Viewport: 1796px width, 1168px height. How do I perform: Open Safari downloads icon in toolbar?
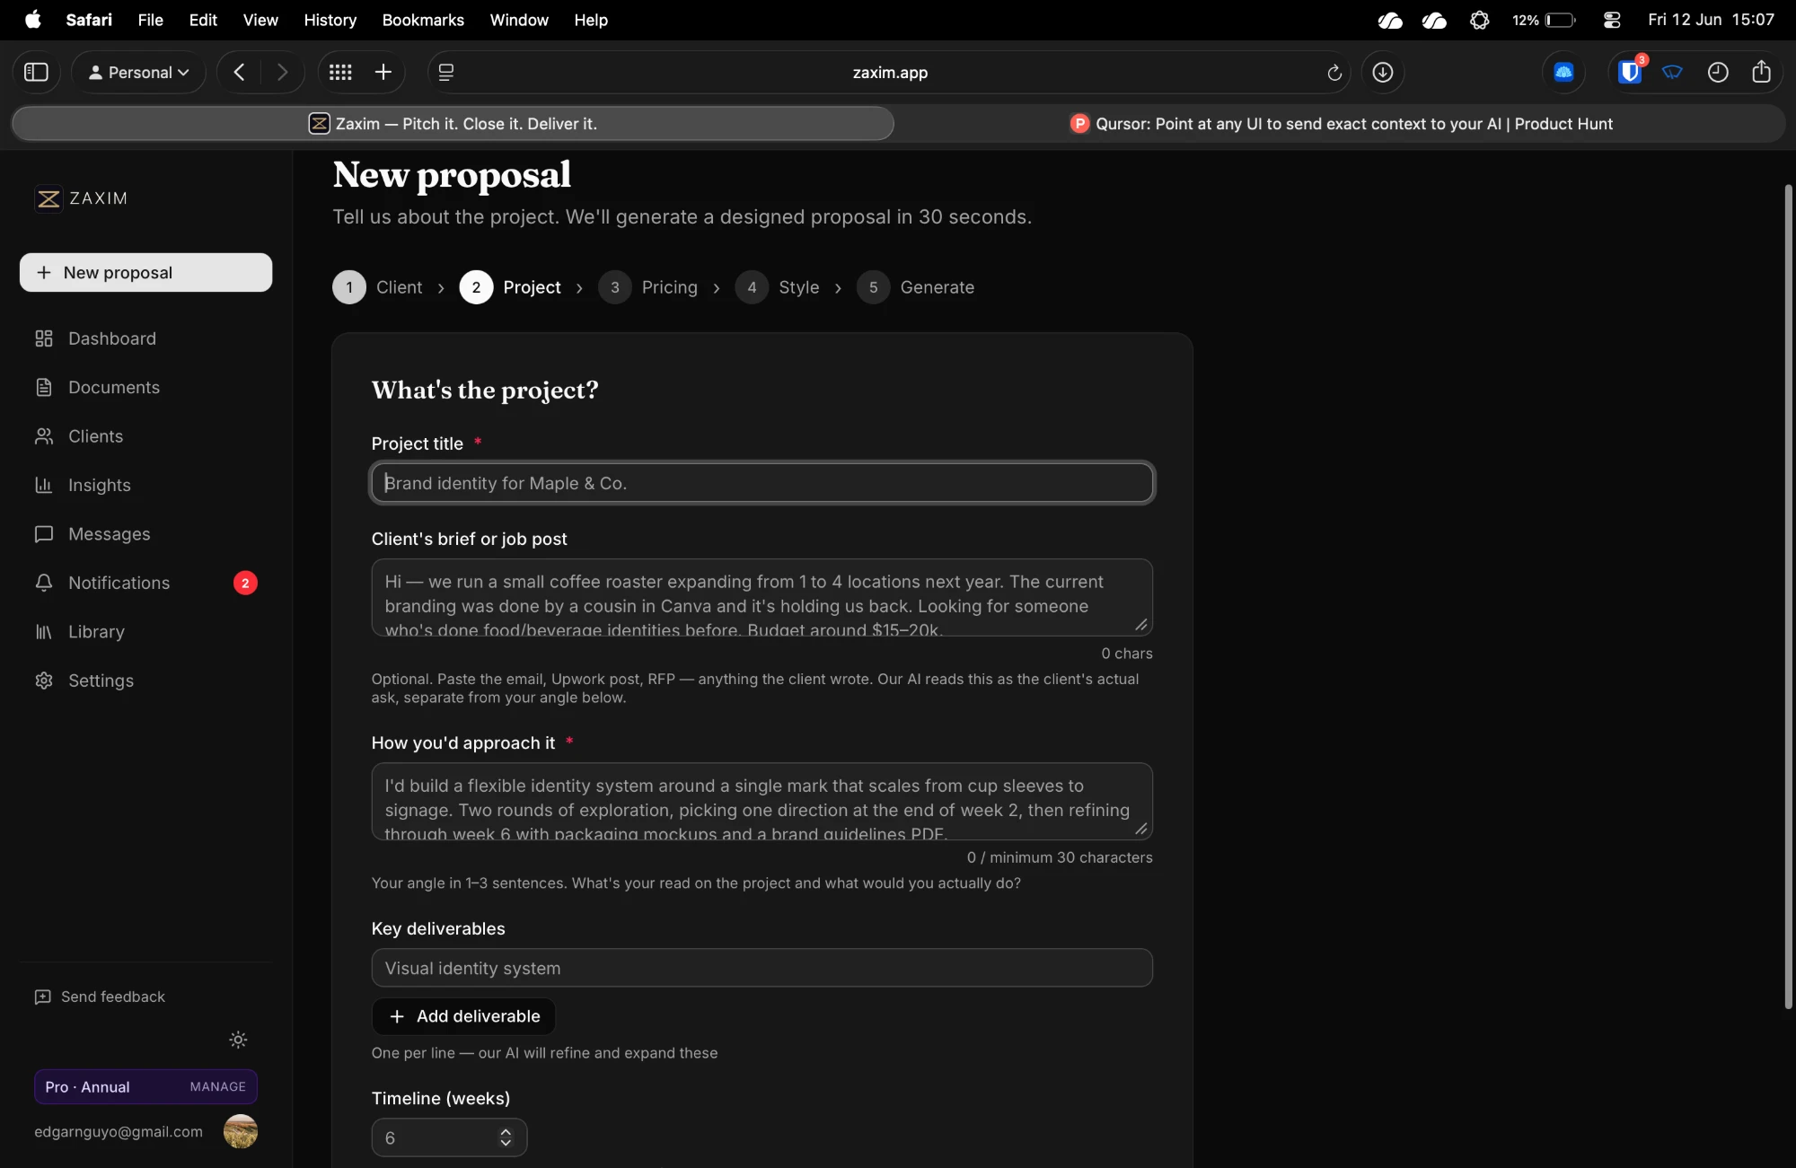(1383, 72)
